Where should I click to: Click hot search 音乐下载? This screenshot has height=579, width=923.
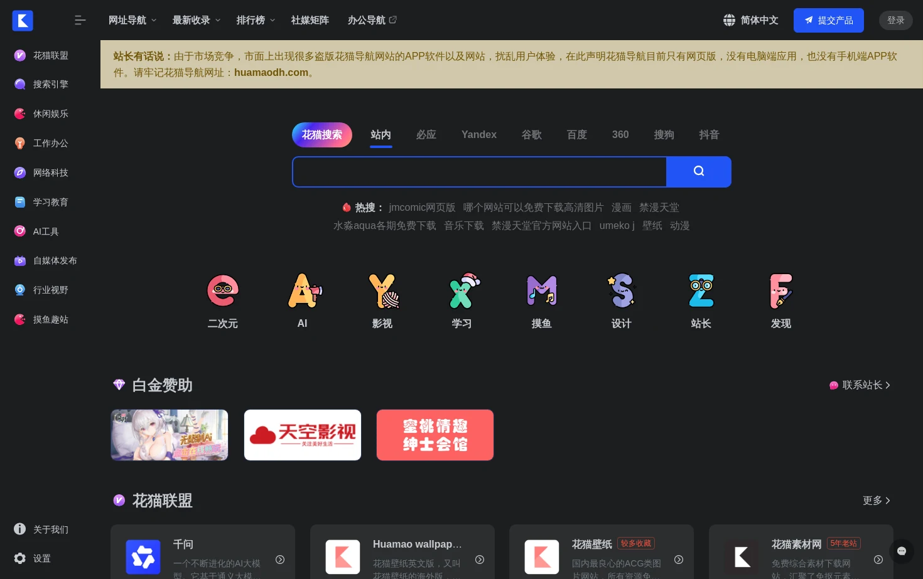click(x=464, y=226)
